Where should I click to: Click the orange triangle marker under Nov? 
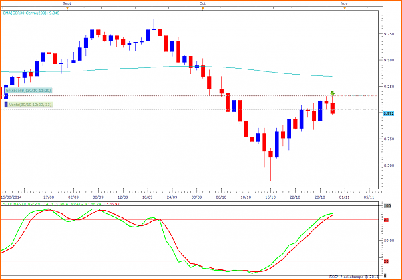345,8
